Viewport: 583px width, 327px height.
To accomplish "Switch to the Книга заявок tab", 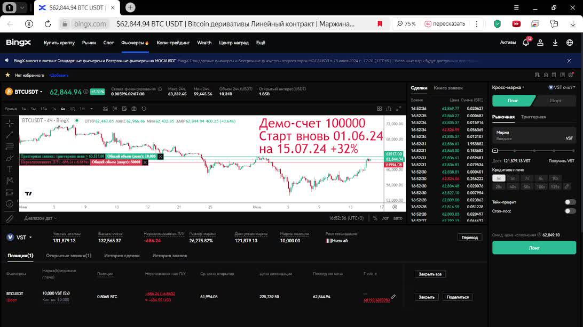I will pos(448,88).
